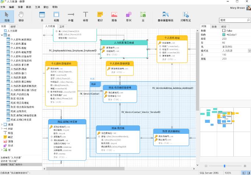251x175 pixels.
Task: Click the zoom slider handle
Action: click(225, 166)
